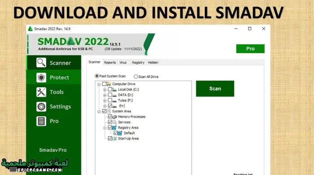Check the Tutos (F:) checkbox
Image resolution: width=314 pixels, height=175 pixels.
(x=110, y=100)
